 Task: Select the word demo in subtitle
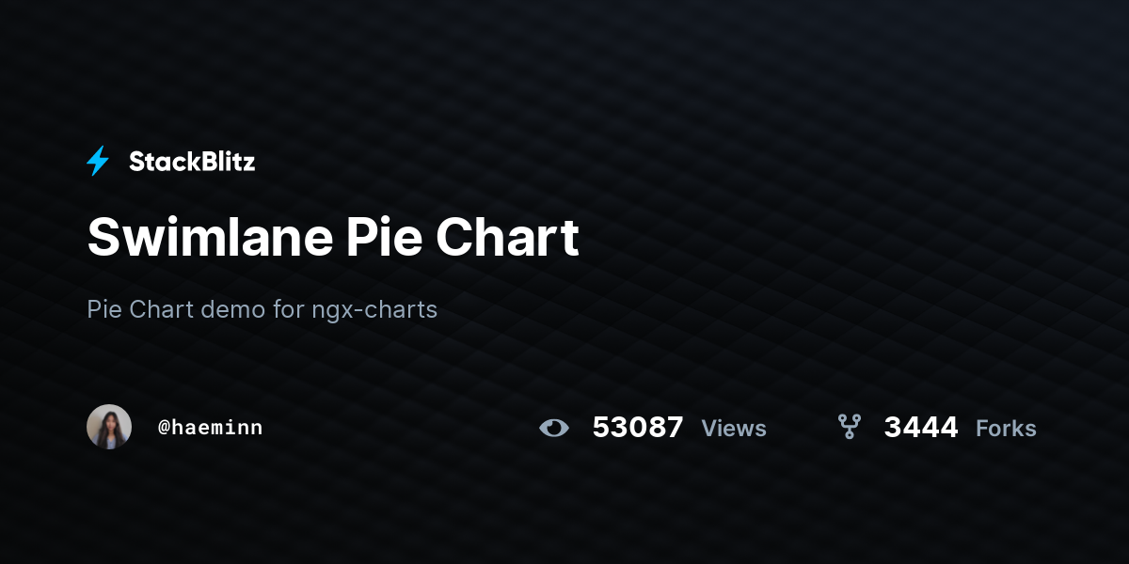click(x=233, y=309)
